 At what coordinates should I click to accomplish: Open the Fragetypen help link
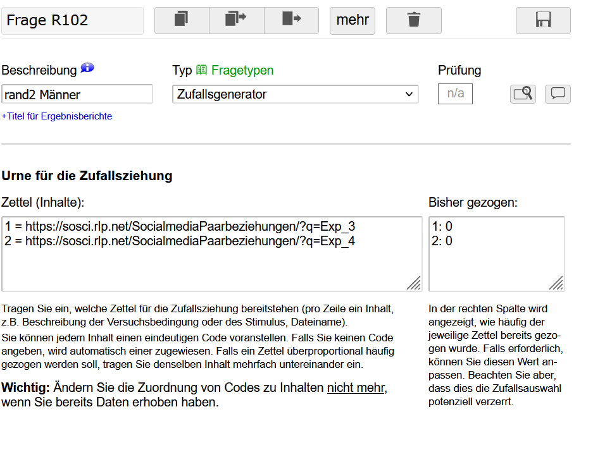click(242, 70)
